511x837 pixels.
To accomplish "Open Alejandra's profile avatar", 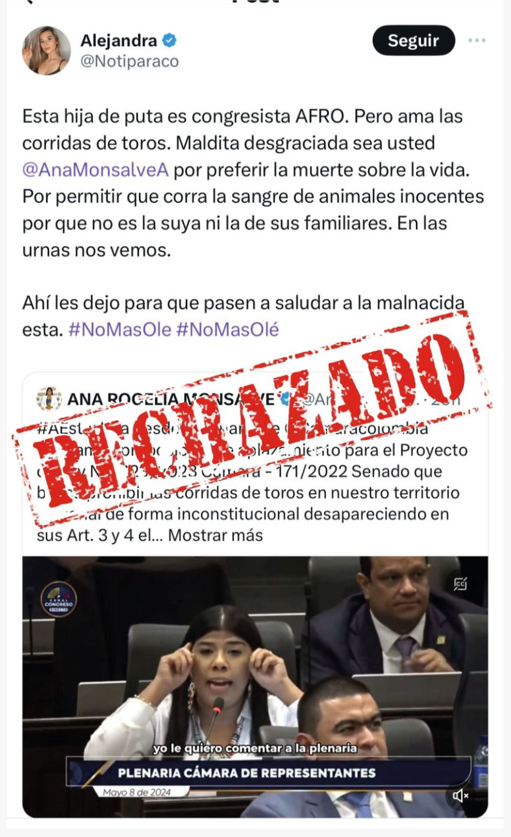I will 47,50.
